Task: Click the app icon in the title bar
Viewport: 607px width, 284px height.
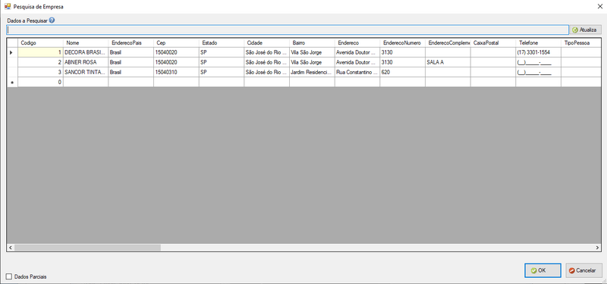Action: coord(8,6)
